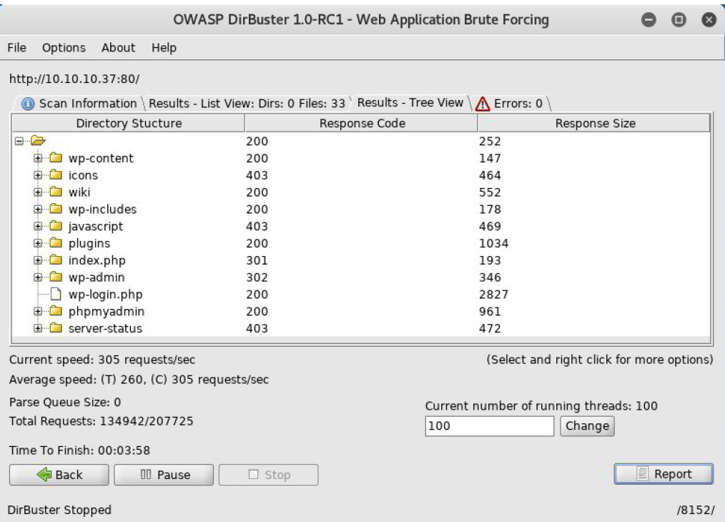The height and width of the screenshot is (522, 725).
Task: Expand the wp-includes tree node
Action: tap(38, 210)
